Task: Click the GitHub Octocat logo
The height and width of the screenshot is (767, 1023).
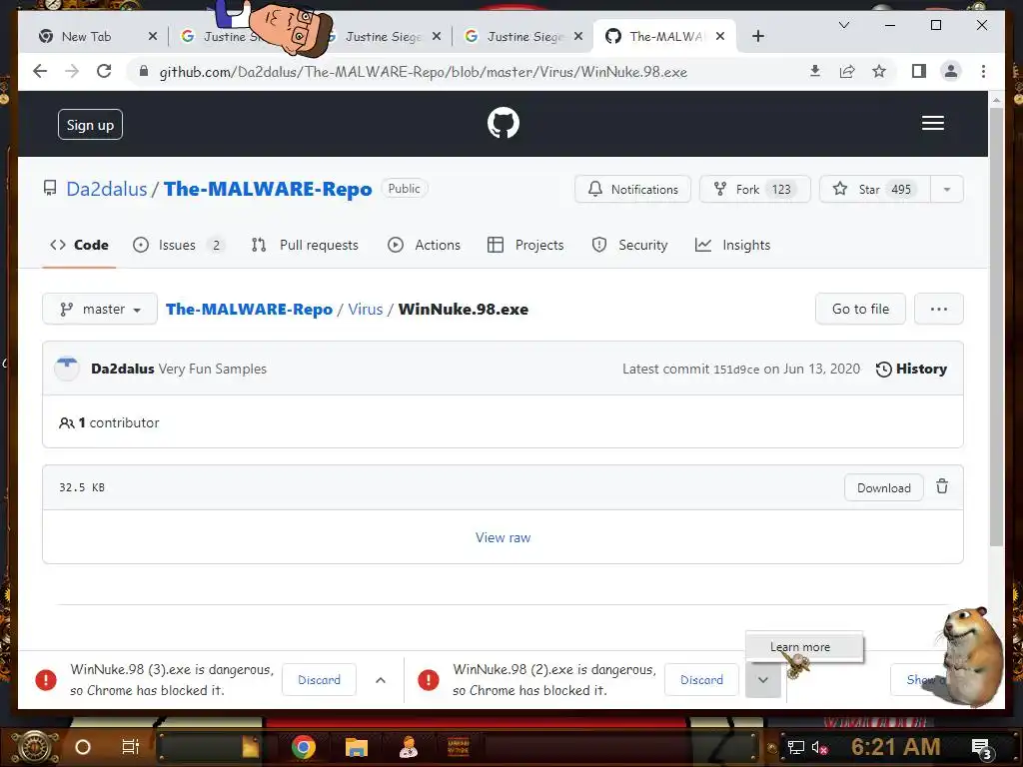Action: point(504,123)
